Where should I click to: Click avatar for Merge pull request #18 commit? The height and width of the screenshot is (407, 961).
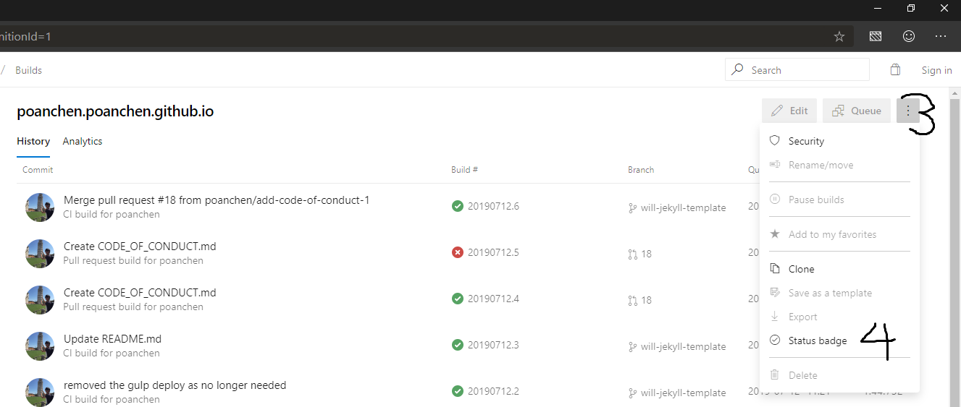pos(40,207)
